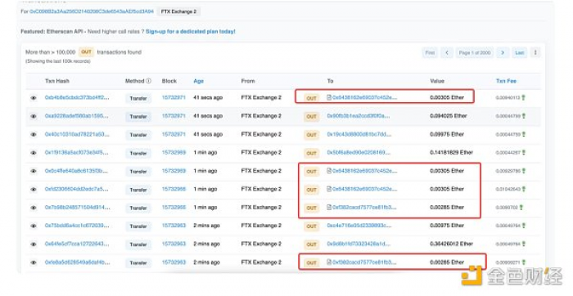Jump to the Last page
Screen dimensions: 573x296
520,52
